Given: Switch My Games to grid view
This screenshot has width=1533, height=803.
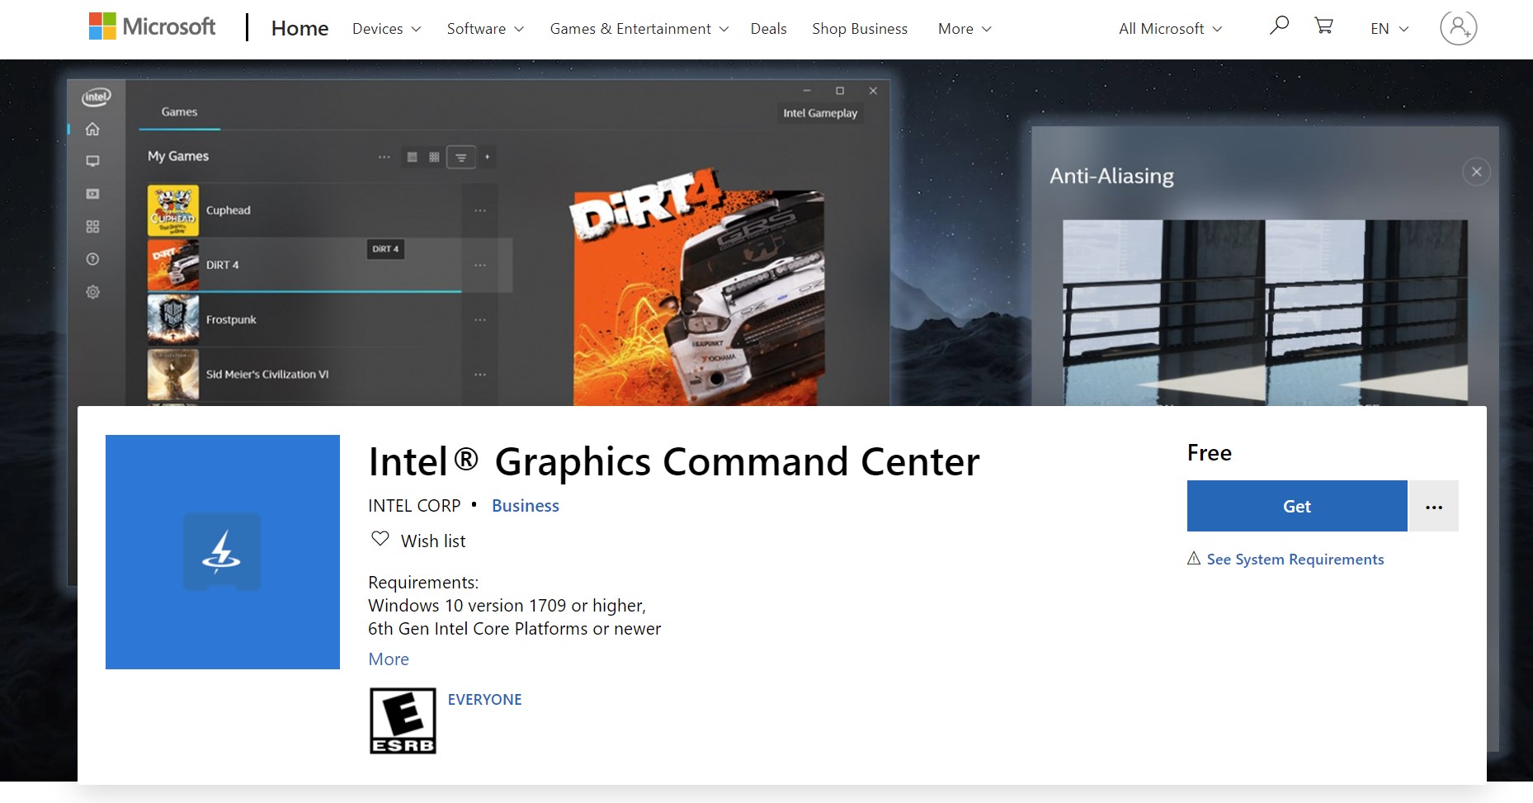Looking at the screenshot, I should pos(434,157).
